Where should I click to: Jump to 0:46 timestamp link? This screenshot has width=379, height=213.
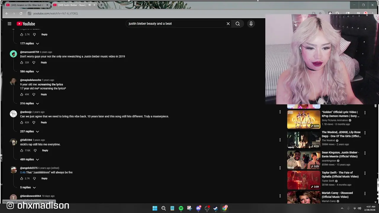click(x=23, y=172)
